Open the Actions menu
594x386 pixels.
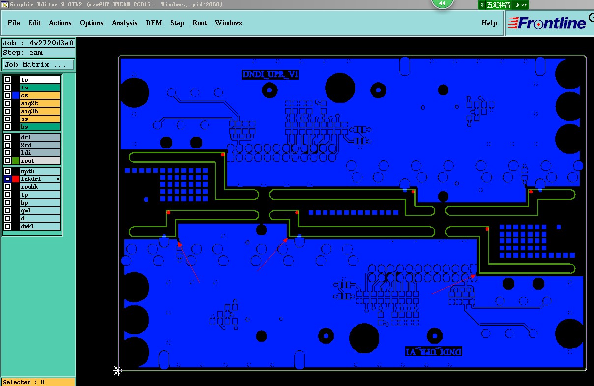click(60, 23)
